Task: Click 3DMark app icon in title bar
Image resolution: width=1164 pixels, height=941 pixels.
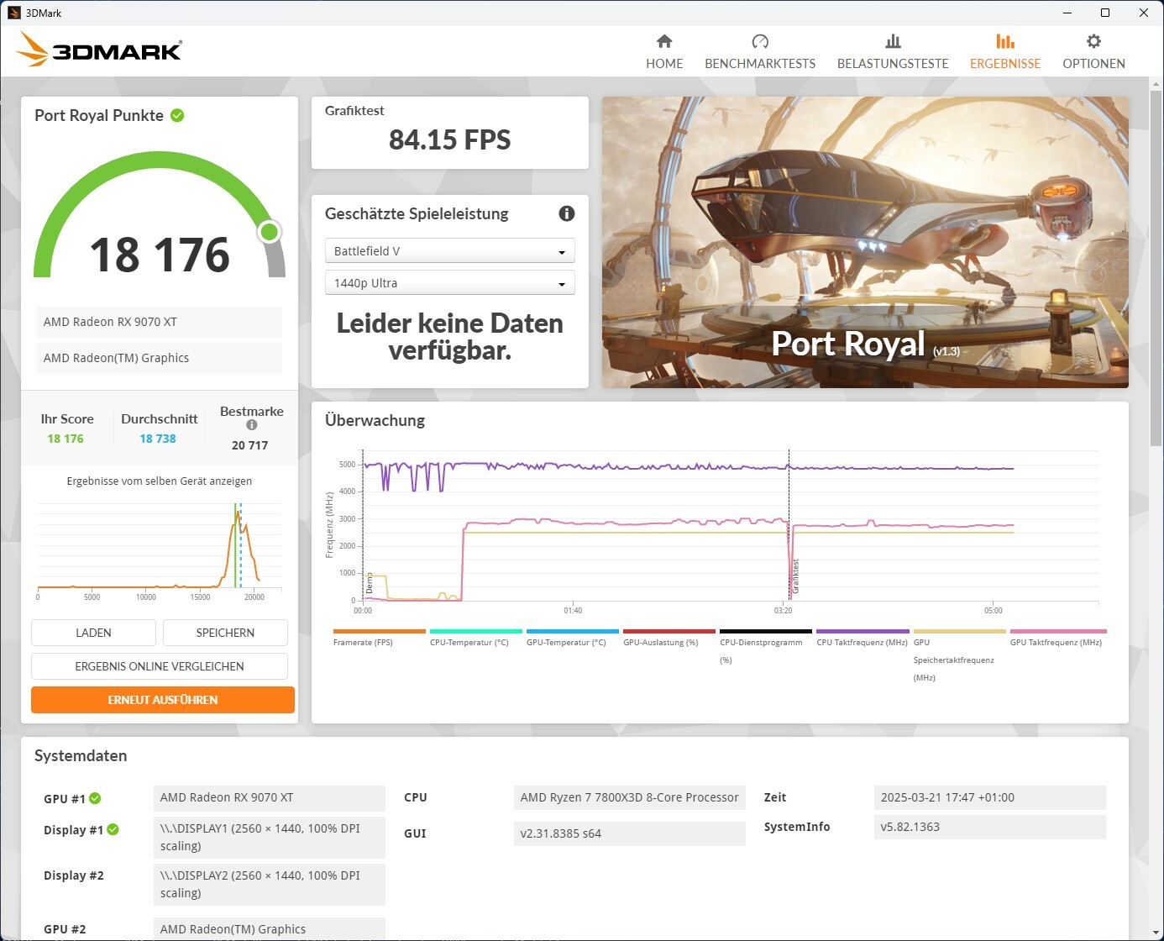Action: point(13,13)
